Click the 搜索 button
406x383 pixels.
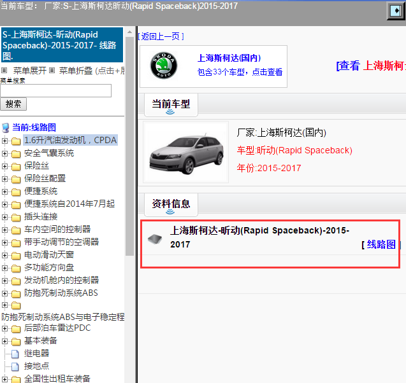[x=13, y=104]
